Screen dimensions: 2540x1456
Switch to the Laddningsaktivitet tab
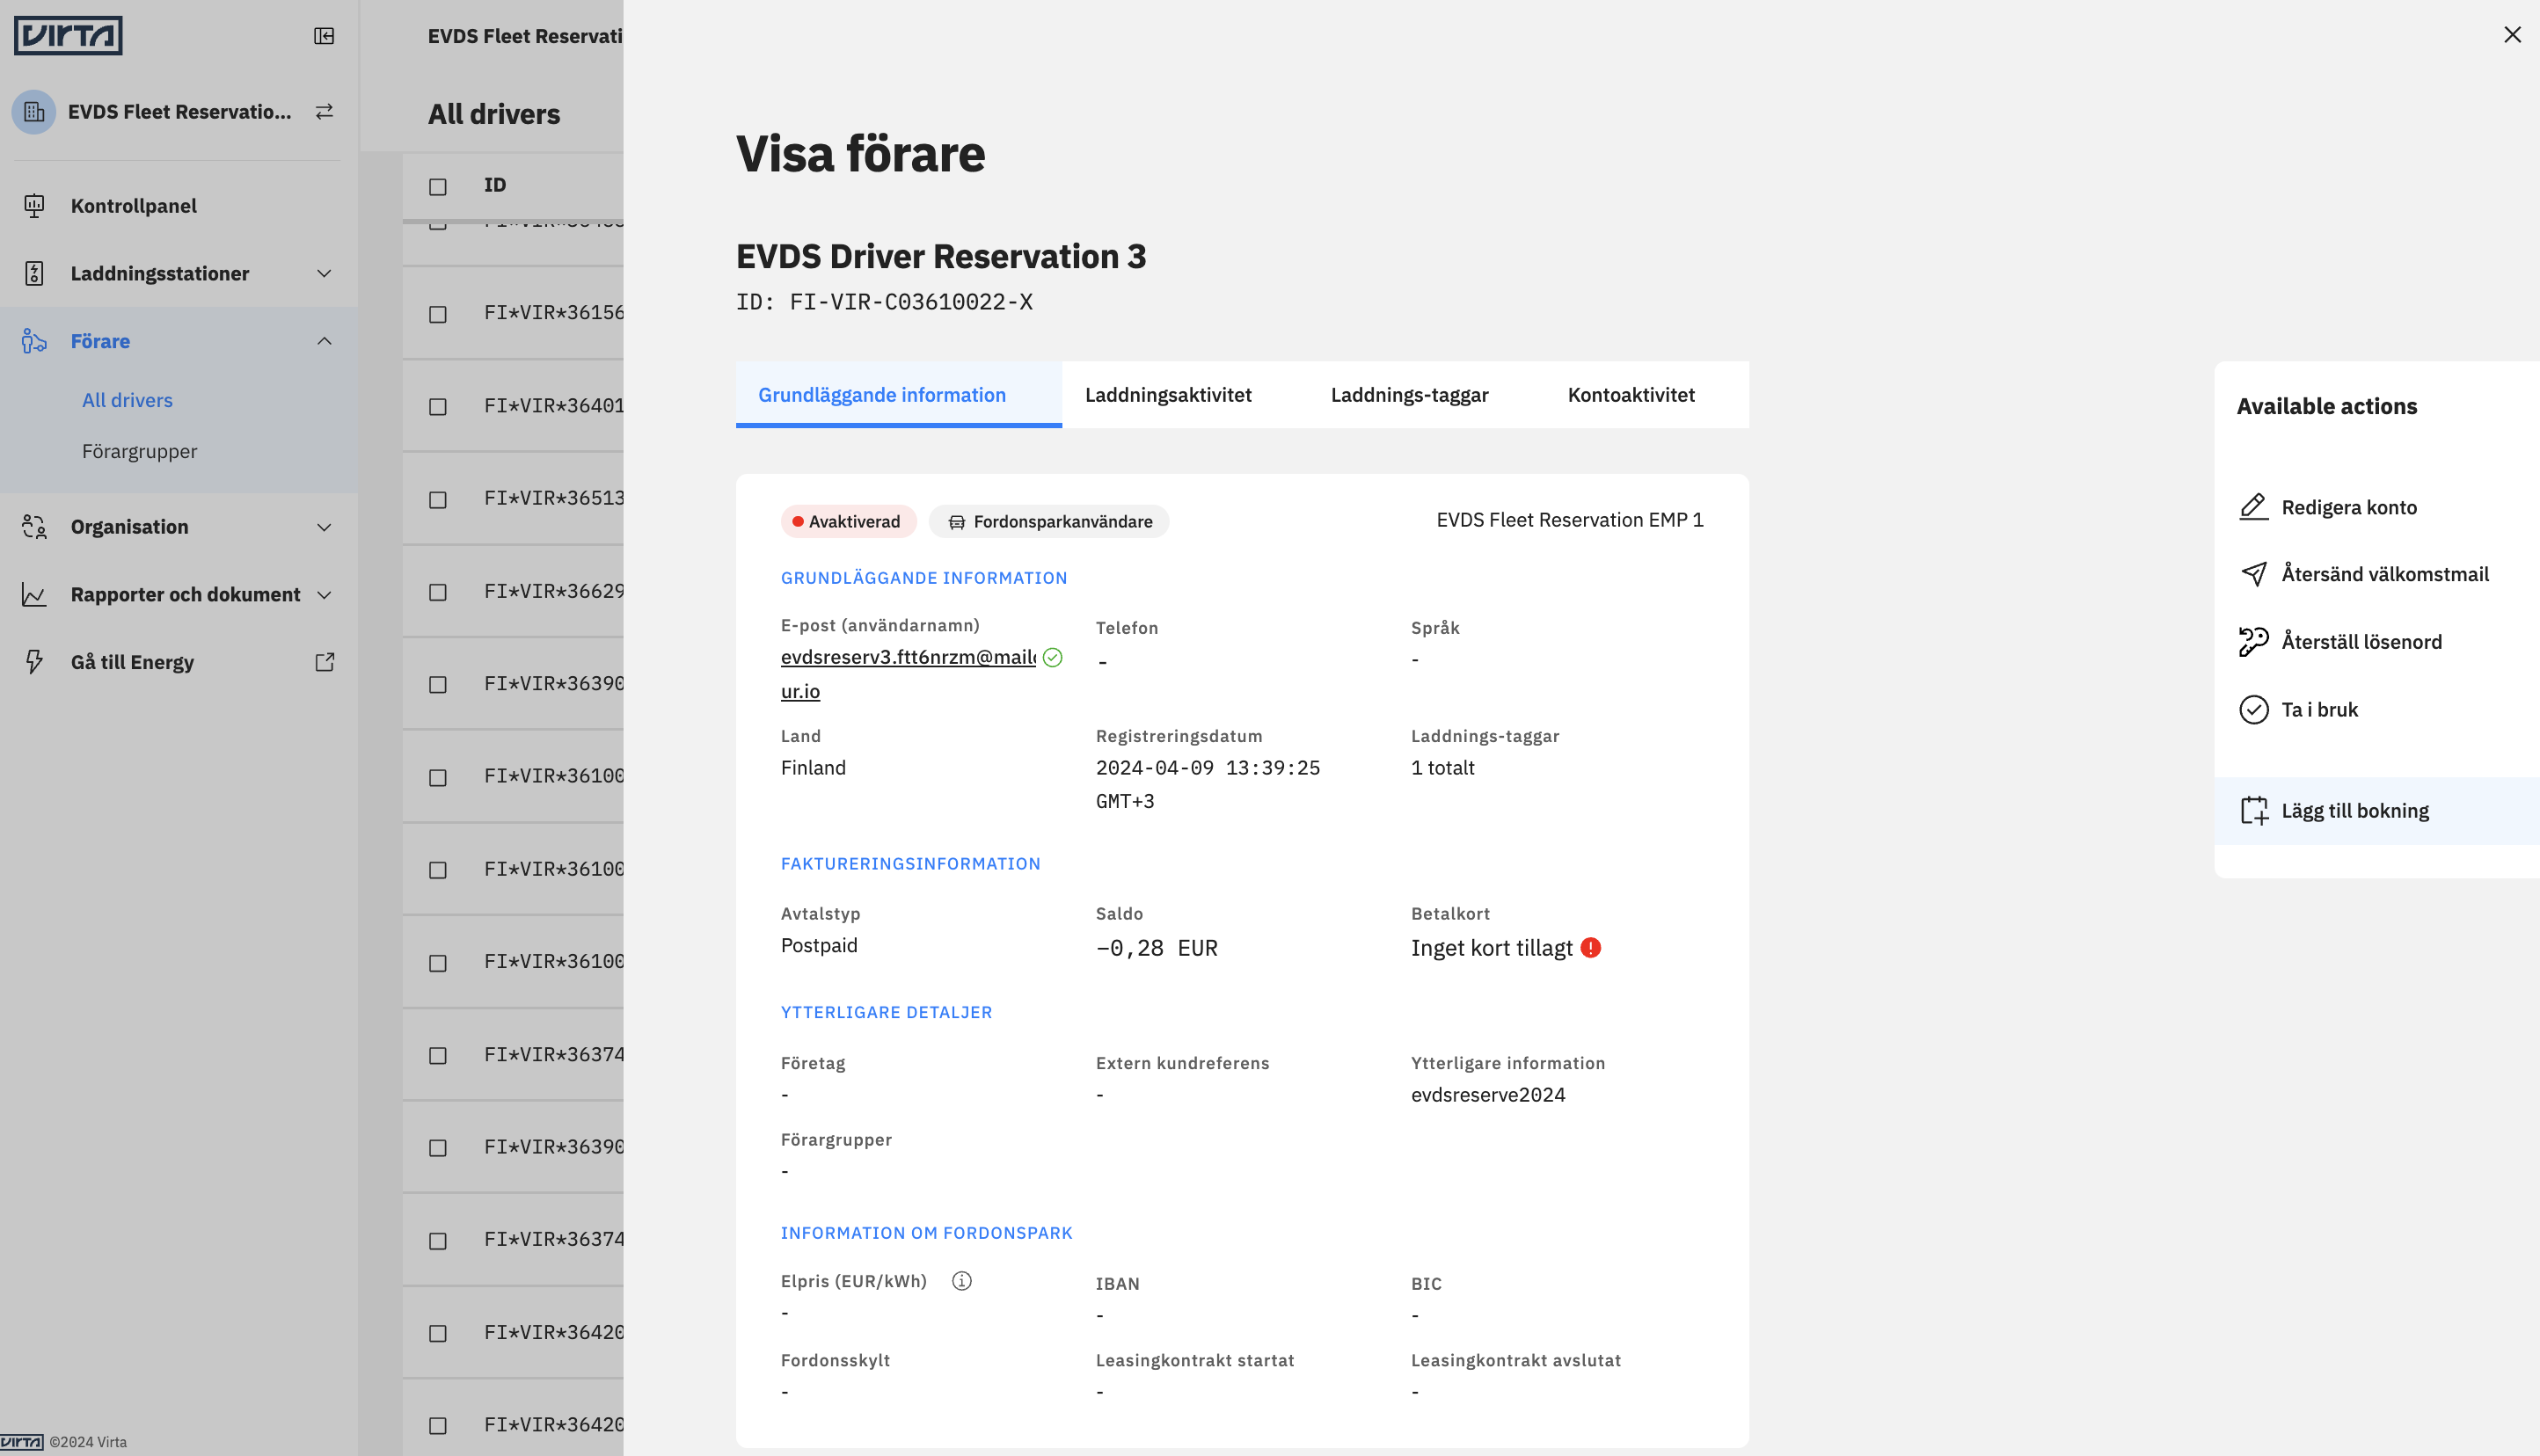tap(1168, 395)
